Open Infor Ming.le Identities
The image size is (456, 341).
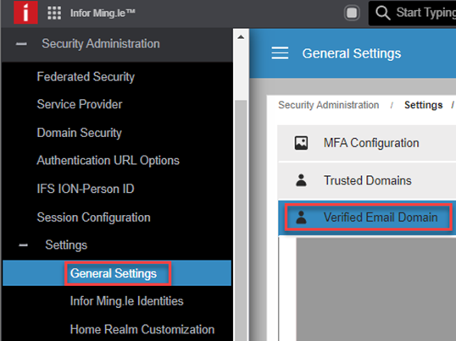coord(126,301)
